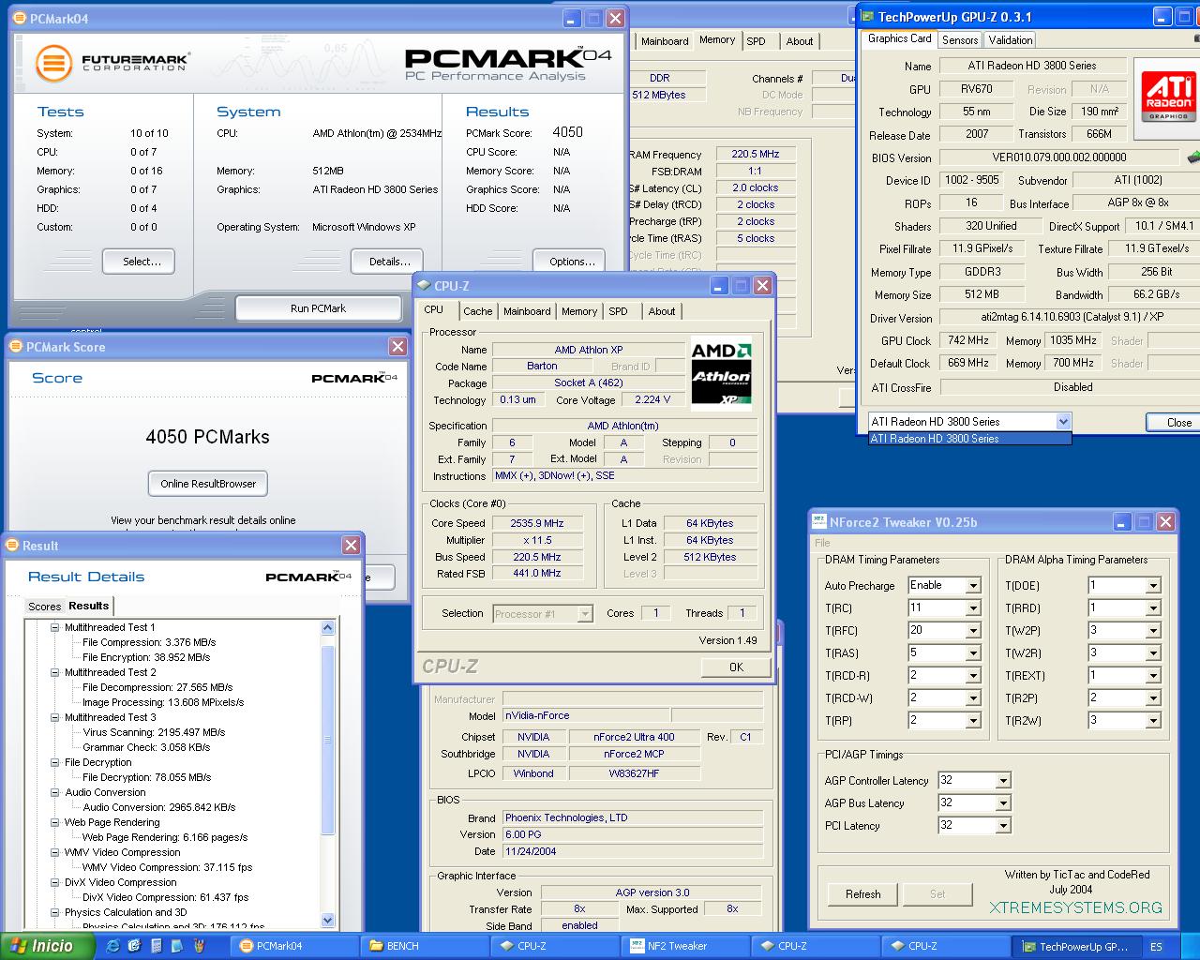This screenshot has width=1200, height=960.
Task: Open CPU-Z Processor selection dropdown
Action: pyautogui.click(x=585, y=614)
